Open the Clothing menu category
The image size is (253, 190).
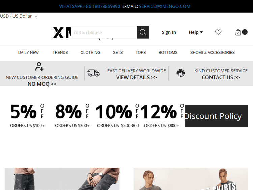click(x=90, y=53)
